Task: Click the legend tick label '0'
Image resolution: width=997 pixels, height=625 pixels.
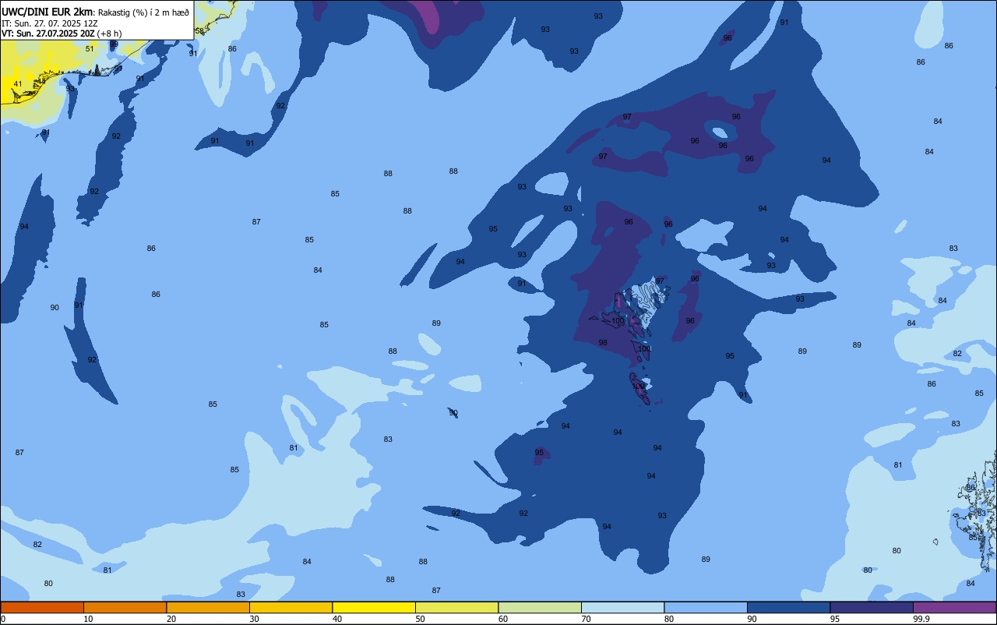Action: [3, 619]
